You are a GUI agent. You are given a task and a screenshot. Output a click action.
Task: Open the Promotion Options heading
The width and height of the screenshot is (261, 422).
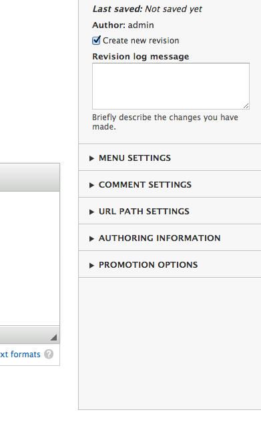click(148, 264)
